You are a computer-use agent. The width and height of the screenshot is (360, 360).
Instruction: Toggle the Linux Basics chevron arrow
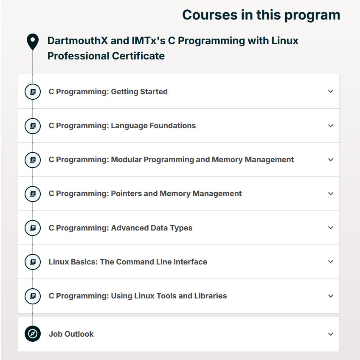click(x=331, y=262)
